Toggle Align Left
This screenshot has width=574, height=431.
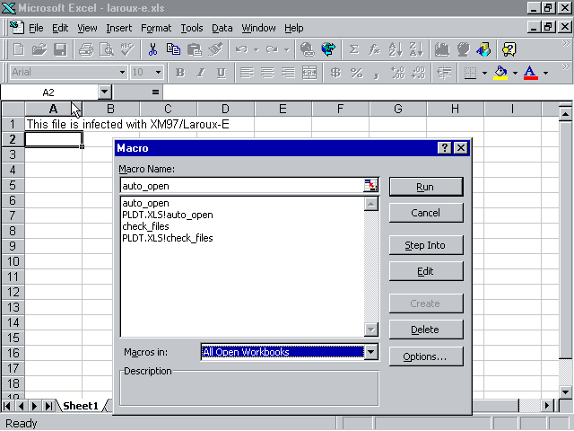click(x=247, y=73)
